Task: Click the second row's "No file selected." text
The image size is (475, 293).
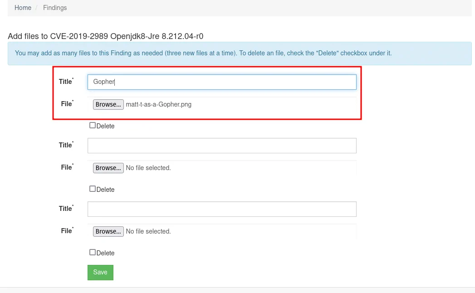Action: tap(148, 168)
